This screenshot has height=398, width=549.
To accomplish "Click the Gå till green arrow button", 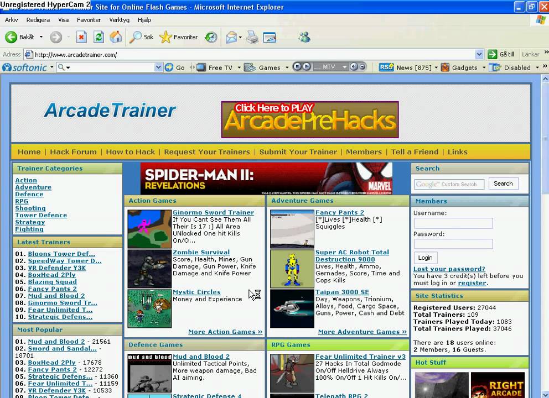I will (x=493, y=54).
